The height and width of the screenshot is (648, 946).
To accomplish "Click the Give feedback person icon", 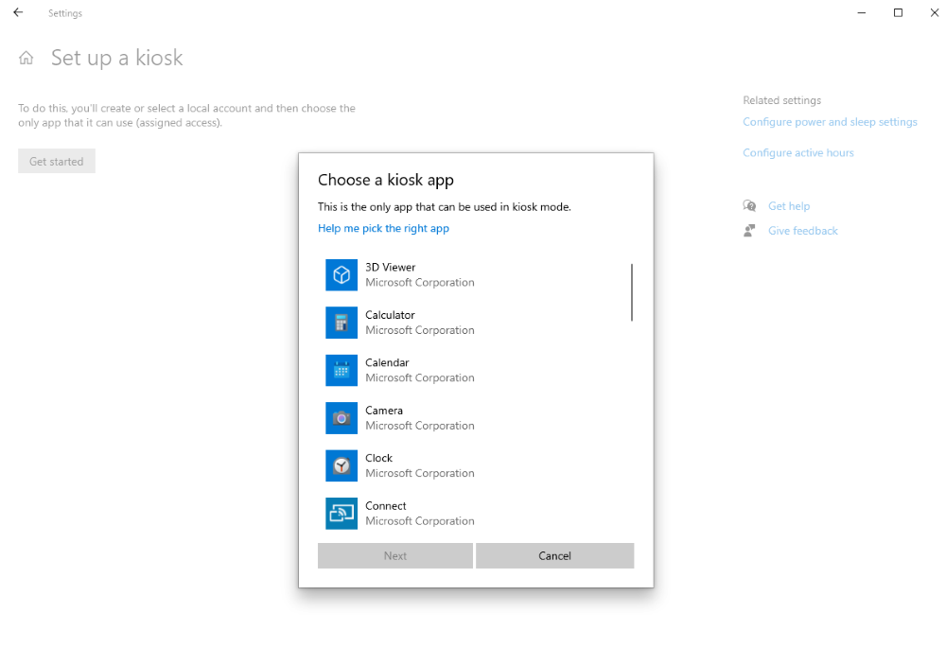I will point(748,230).
